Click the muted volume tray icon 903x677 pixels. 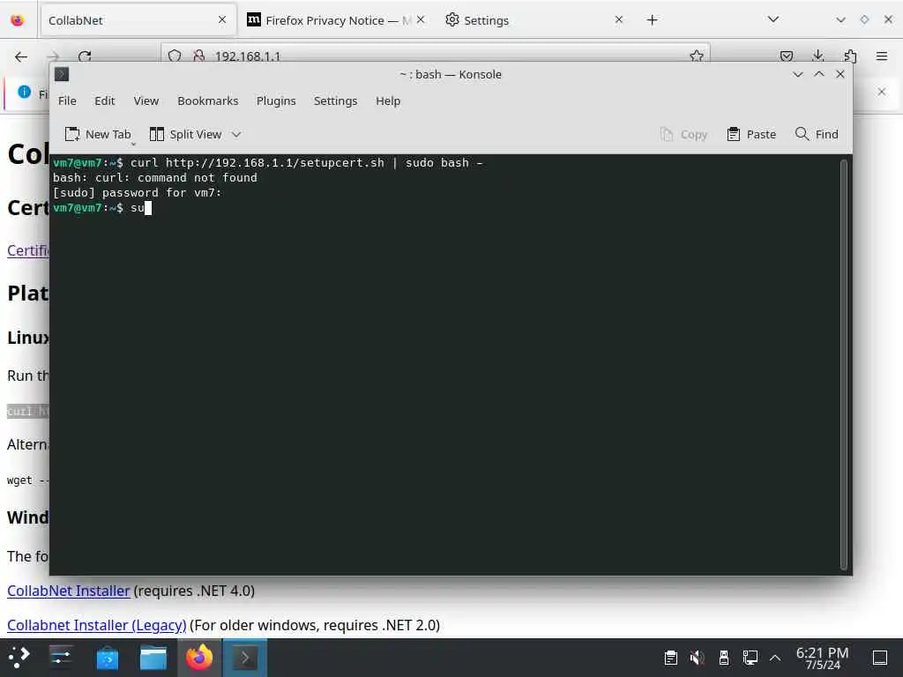point(698,658)
